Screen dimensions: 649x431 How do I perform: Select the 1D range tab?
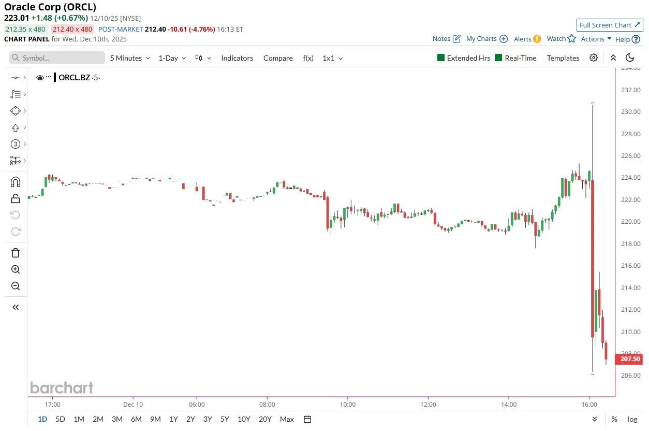tap(42, 419)
